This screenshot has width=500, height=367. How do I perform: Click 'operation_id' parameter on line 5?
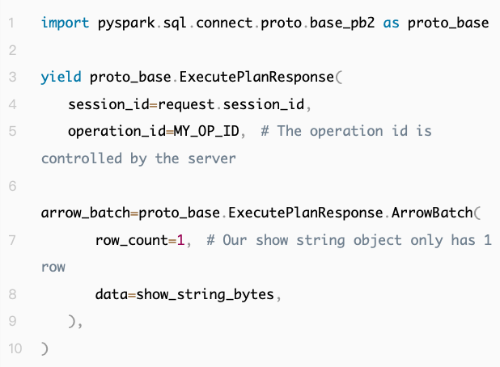pyautogui.click(x=117, y=132)
